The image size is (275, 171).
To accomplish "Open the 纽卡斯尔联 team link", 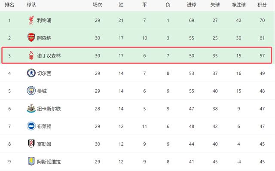I will point(49,109).
